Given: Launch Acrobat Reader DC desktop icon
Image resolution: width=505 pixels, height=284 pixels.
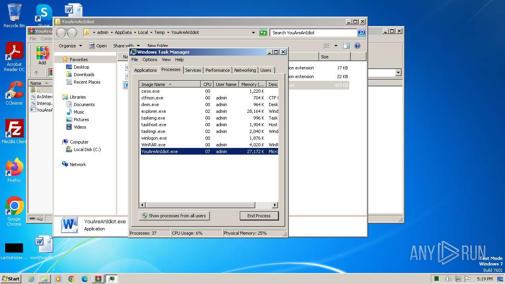Looking at the screenshot, I should (x=14, y=57).
